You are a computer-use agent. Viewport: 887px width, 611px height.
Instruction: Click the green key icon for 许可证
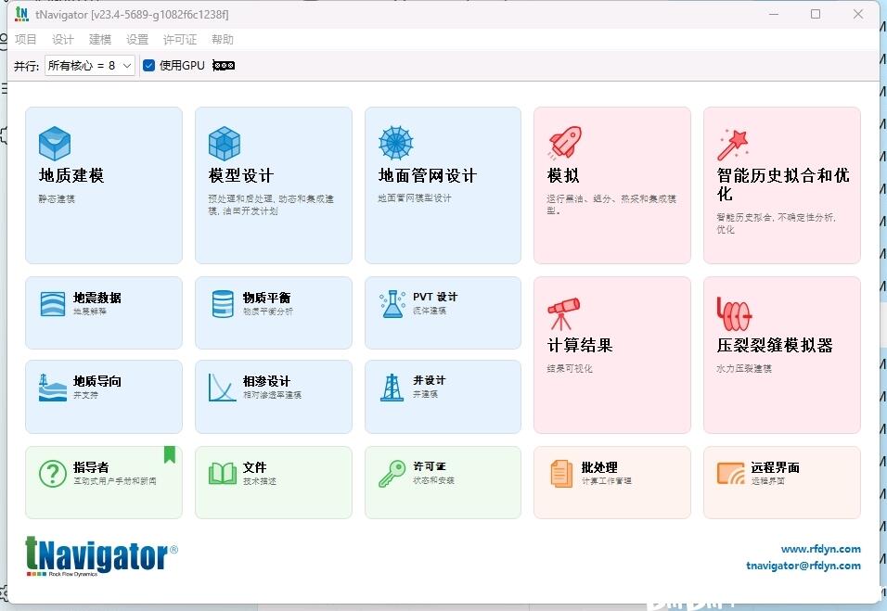click(392, 473)
